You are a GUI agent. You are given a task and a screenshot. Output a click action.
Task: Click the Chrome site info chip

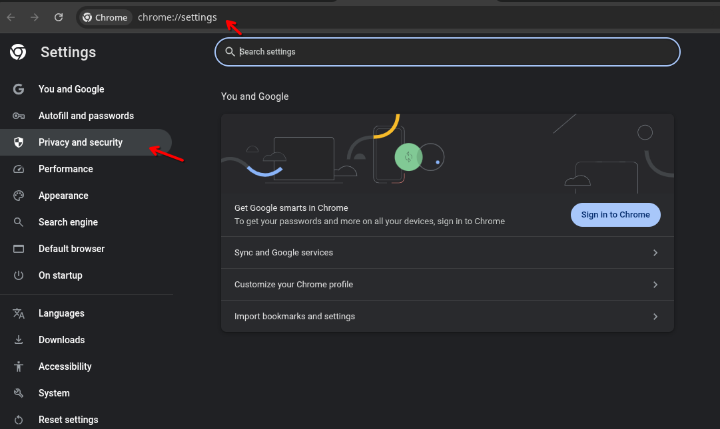point(105,17)
